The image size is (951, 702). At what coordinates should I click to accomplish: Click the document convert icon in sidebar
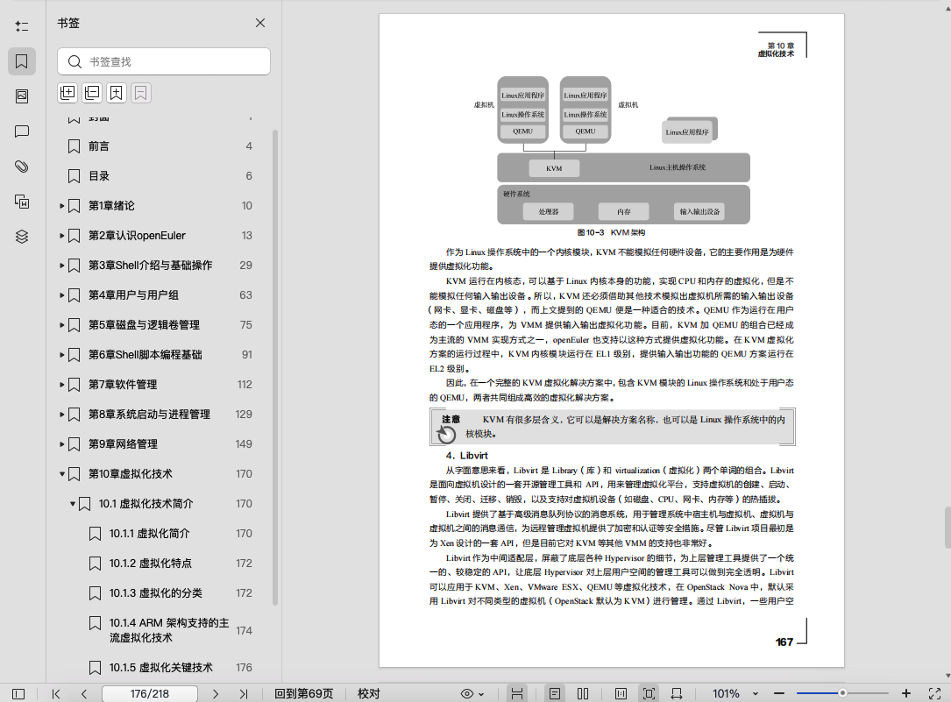pos(22,202)
